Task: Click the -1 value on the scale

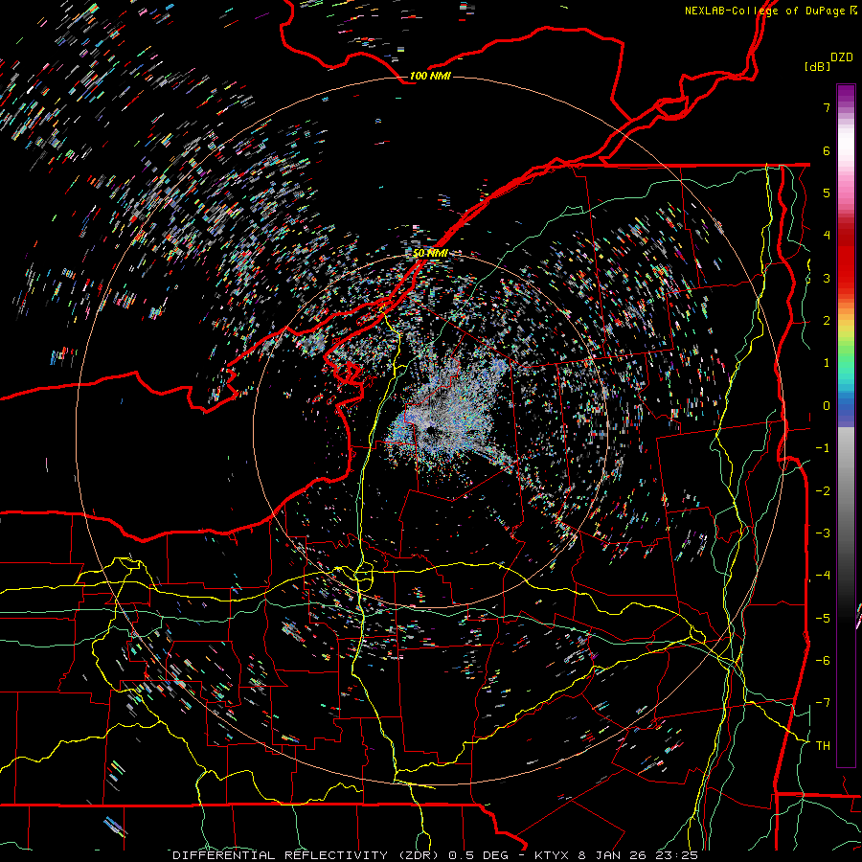Action: point(823,448)
